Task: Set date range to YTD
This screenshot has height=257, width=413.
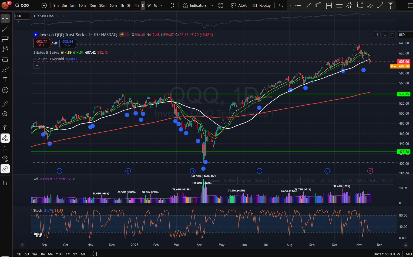Action: click(x=59, y=254)
